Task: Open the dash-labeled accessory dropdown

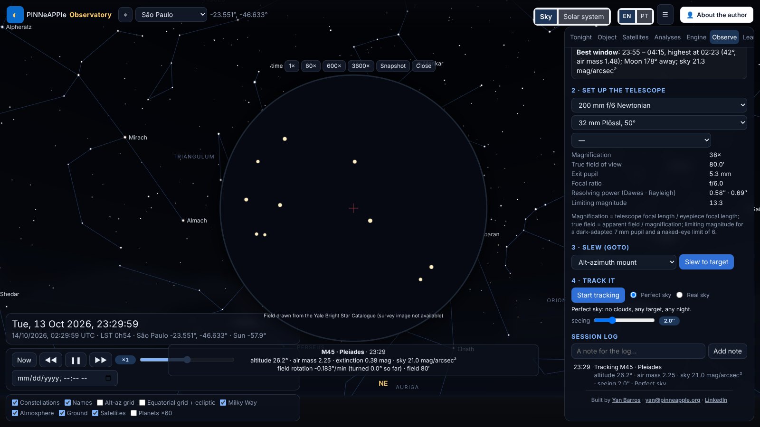Action: pyautogui.click(x=641, y=140)
